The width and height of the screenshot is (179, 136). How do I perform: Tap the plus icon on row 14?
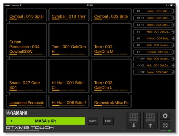point(173,32)
